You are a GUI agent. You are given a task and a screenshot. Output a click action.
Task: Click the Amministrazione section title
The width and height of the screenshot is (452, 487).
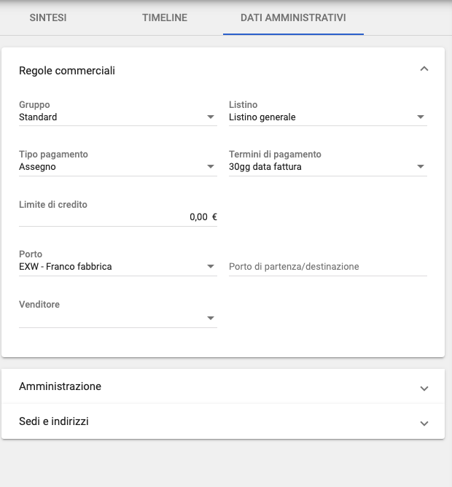[61, 386]
